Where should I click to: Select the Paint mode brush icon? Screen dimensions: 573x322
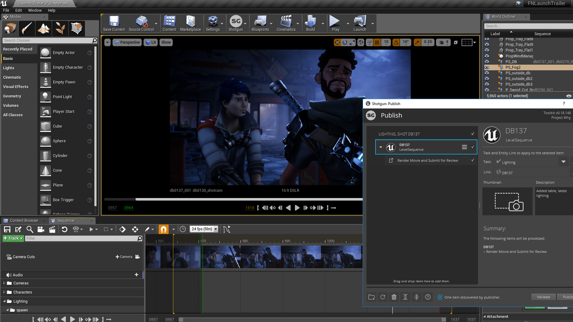26,28
